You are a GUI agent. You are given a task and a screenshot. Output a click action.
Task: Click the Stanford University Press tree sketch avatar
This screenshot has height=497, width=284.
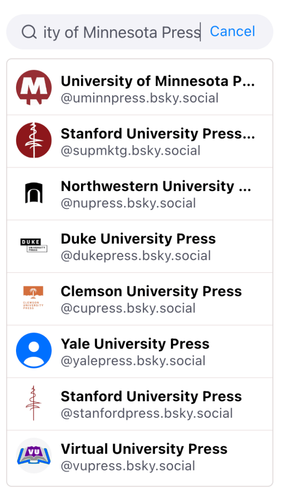click(33, 403)
